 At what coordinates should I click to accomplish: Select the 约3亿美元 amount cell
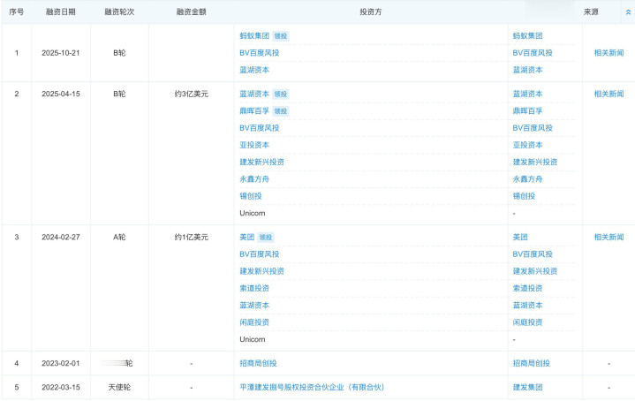click(x=191, y=94)
